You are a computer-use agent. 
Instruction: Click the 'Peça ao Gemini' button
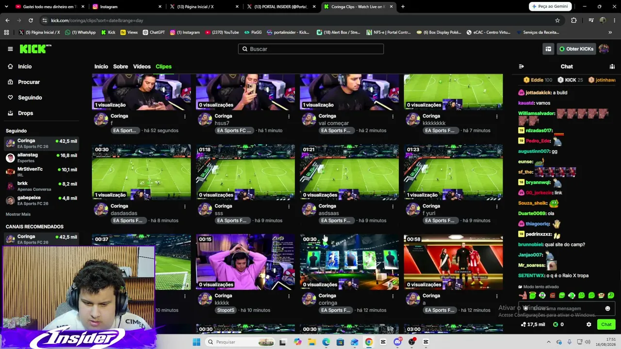click(x=550, y=7)
